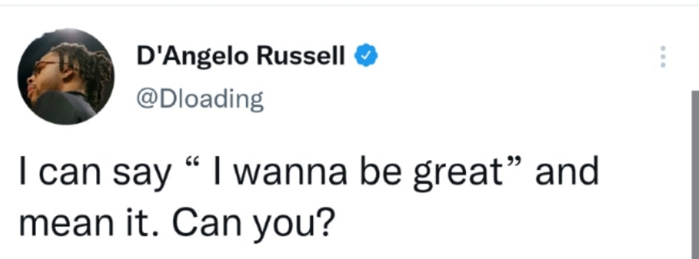Image resolution: width=699 pixels, height=259 pixels.
Task: Click the gray vertical scrollbar
Action: coord(695,174)
